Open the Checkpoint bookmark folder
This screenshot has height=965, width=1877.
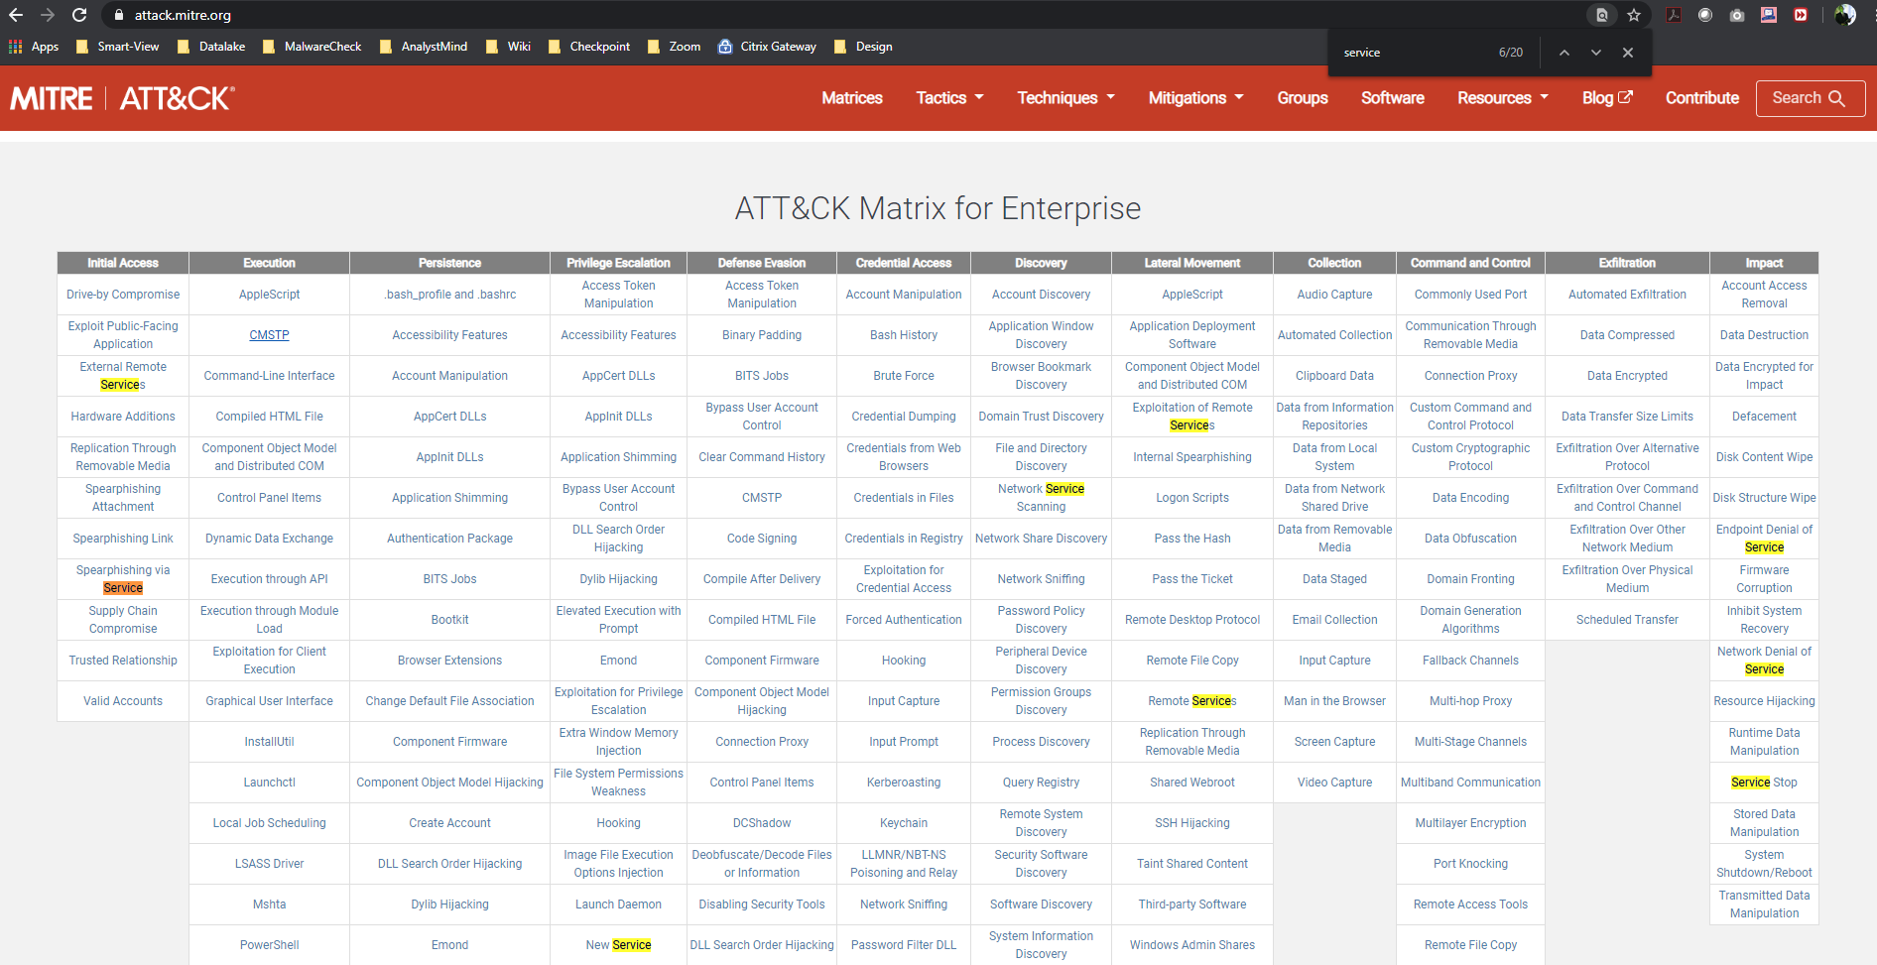pyautogui.click(x=589, y=47)
